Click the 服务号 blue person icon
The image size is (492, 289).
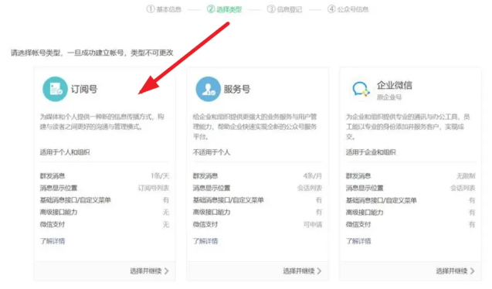[208, 89]
